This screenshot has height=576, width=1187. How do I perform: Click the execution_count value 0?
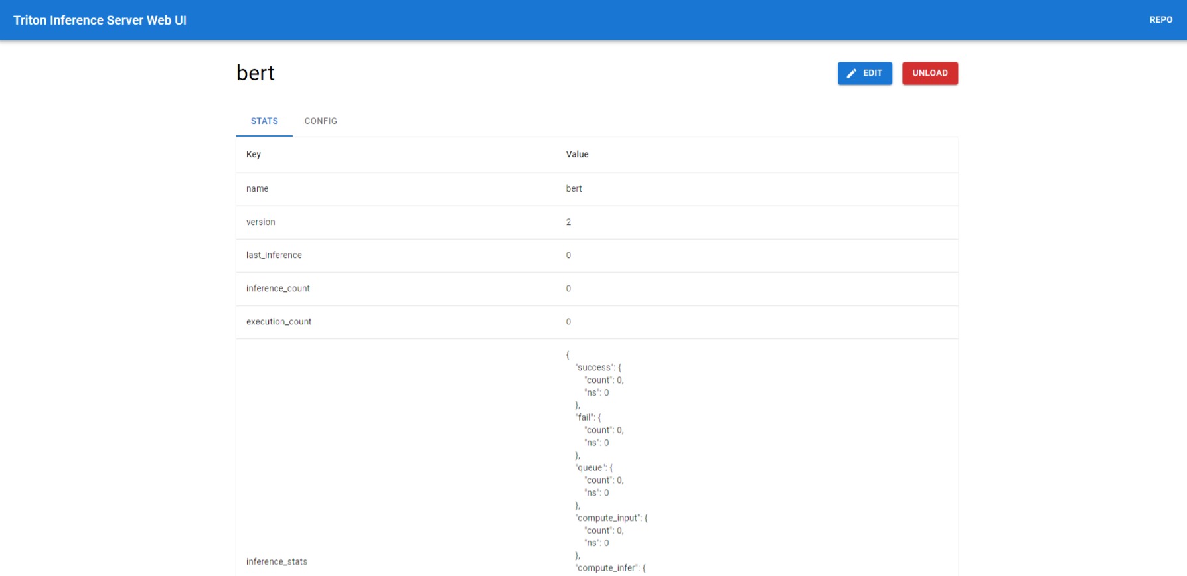point(568,321)
